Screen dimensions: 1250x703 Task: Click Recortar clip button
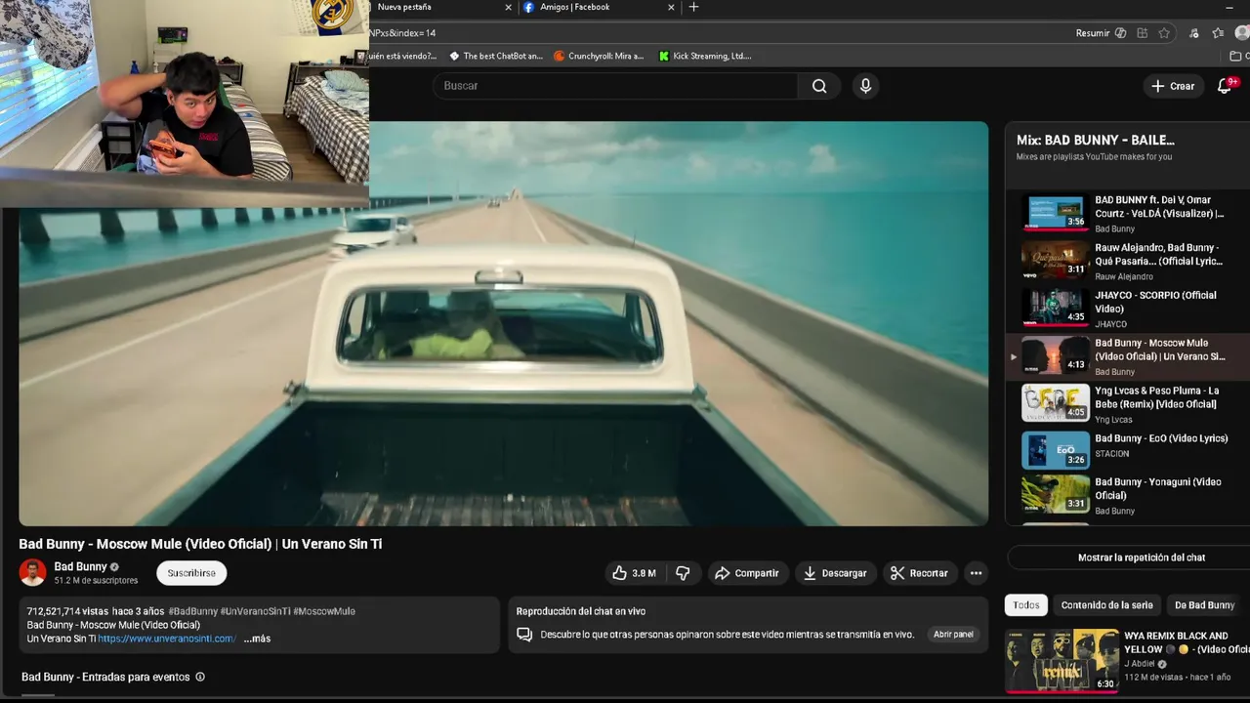tap(920, 573)
